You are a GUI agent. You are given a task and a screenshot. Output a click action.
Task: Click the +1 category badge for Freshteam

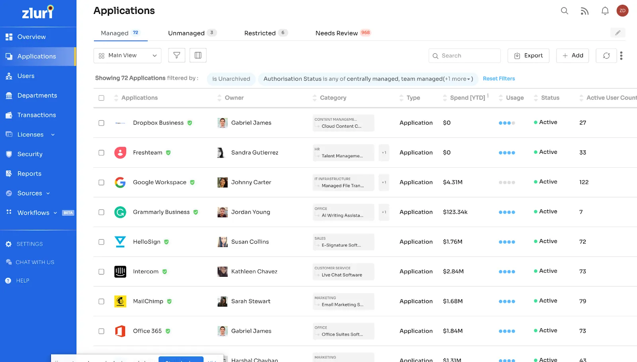click(384, 153)
